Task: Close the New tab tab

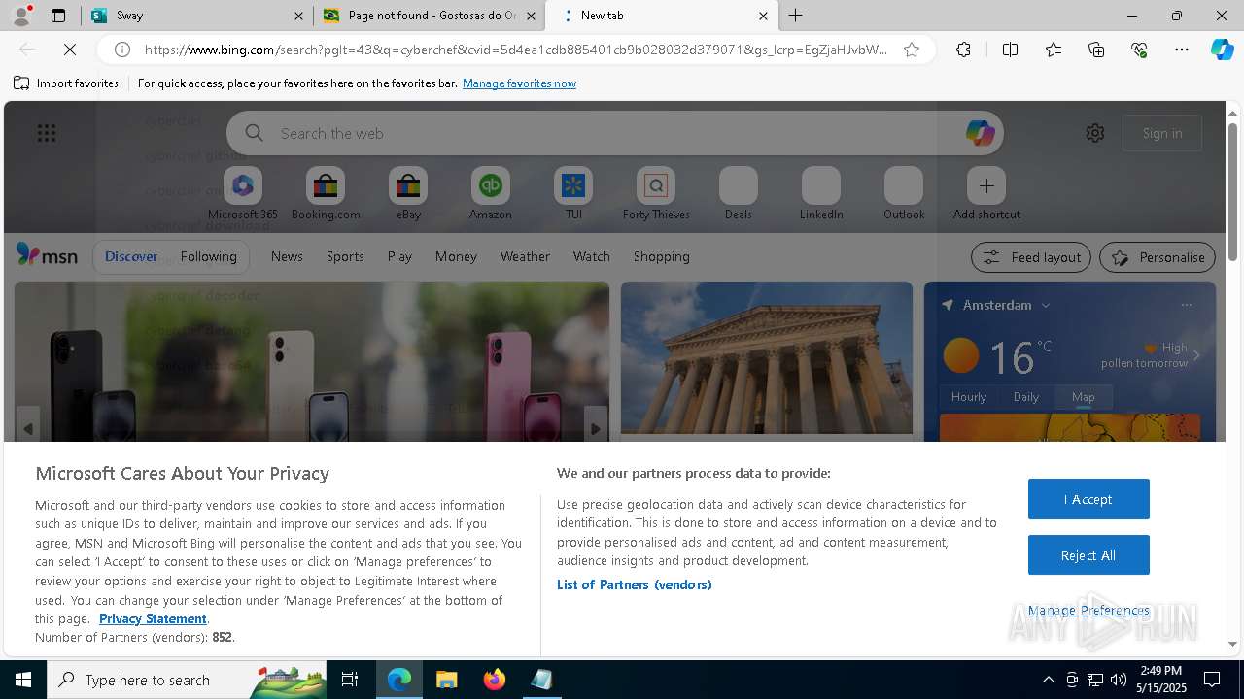Action: 763,16
